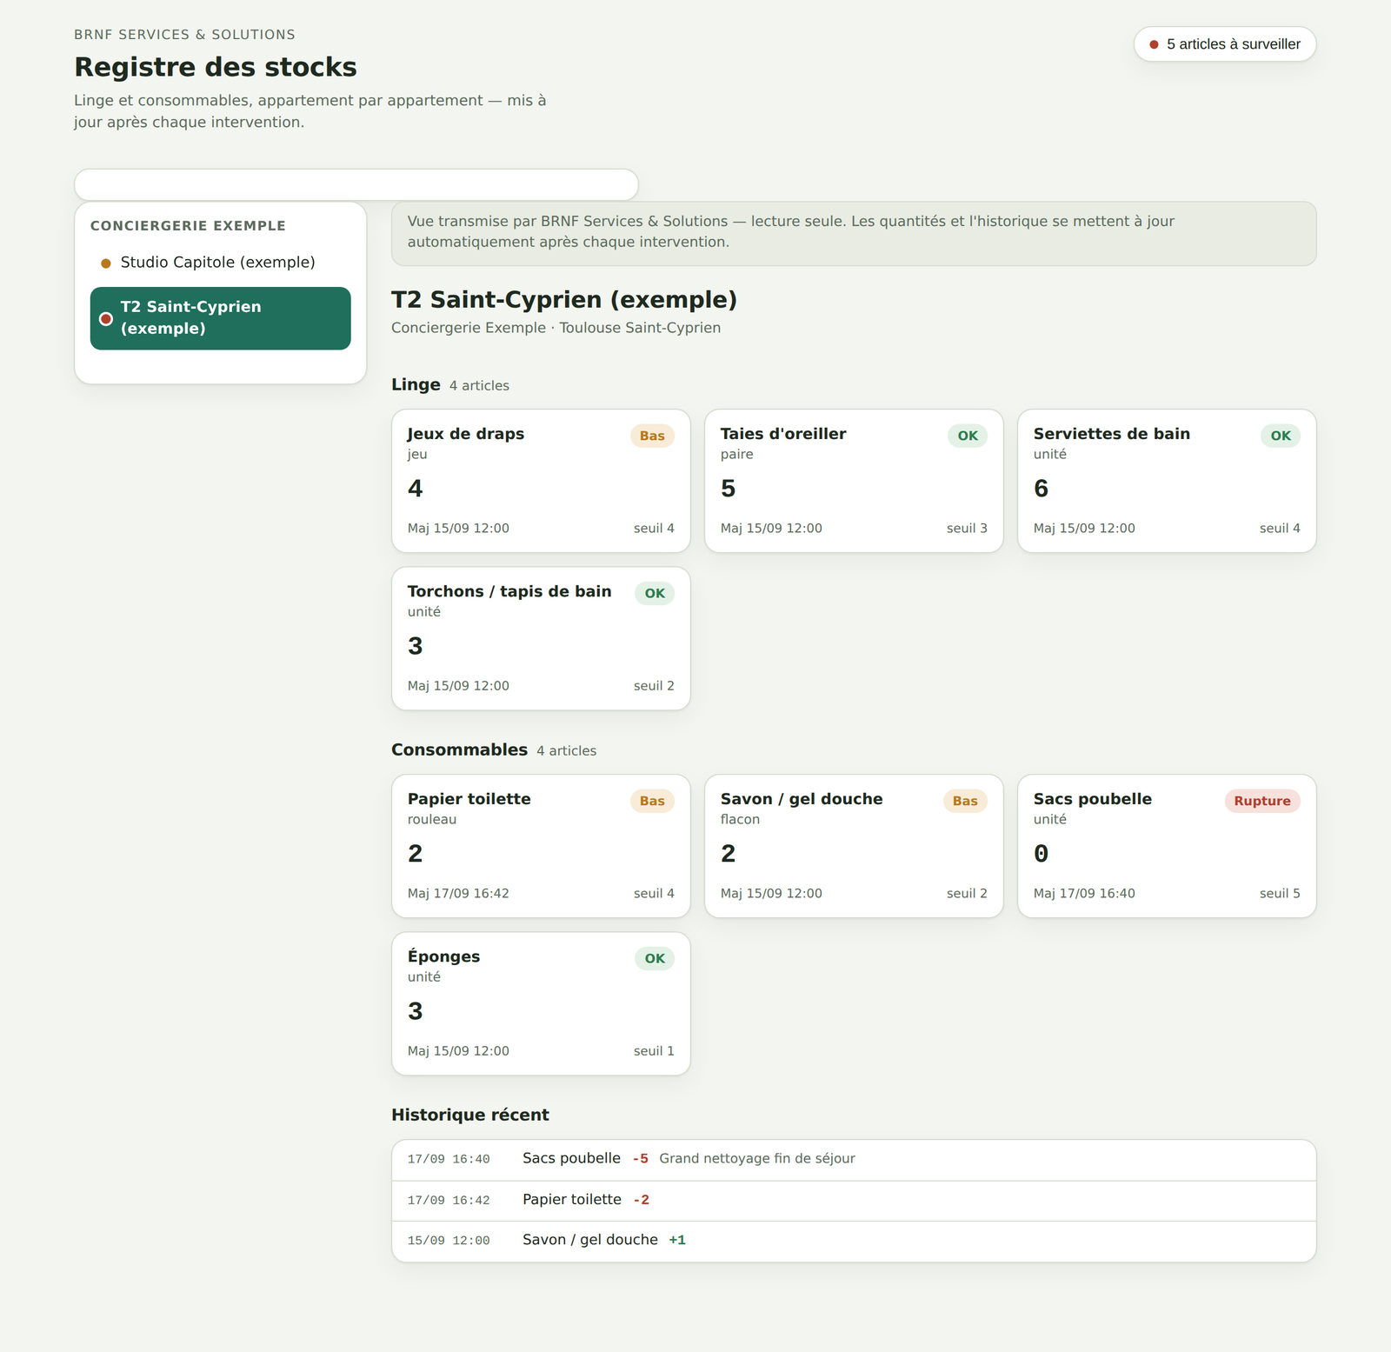Click the Consommables section heading
The width and height of the screenshot is (1391, 1352).
[x=459, y=749]
